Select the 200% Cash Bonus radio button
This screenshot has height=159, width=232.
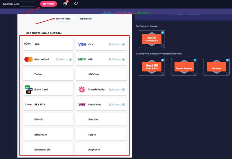click(x=162, y=46)
